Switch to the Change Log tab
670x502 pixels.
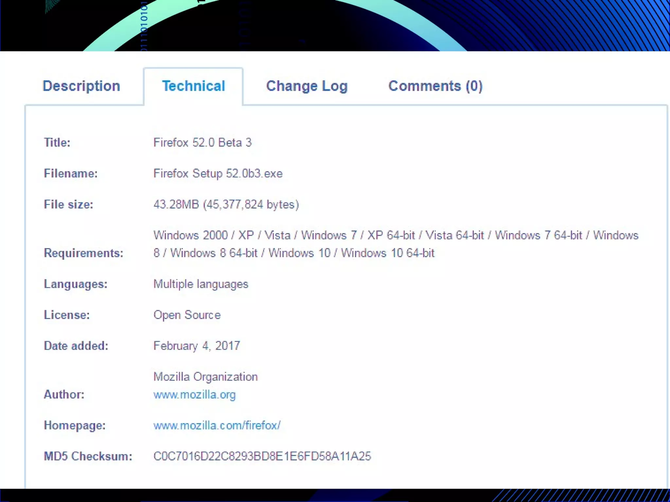(307, 86)
